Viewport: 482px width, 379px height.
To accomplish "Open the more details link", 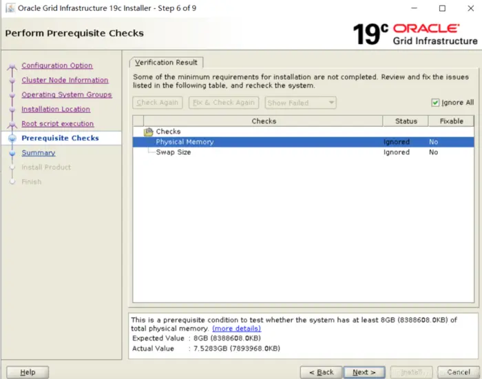I will click(236, 329).
